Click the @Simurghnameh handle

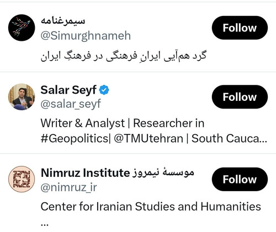click(x=86, y=36)
